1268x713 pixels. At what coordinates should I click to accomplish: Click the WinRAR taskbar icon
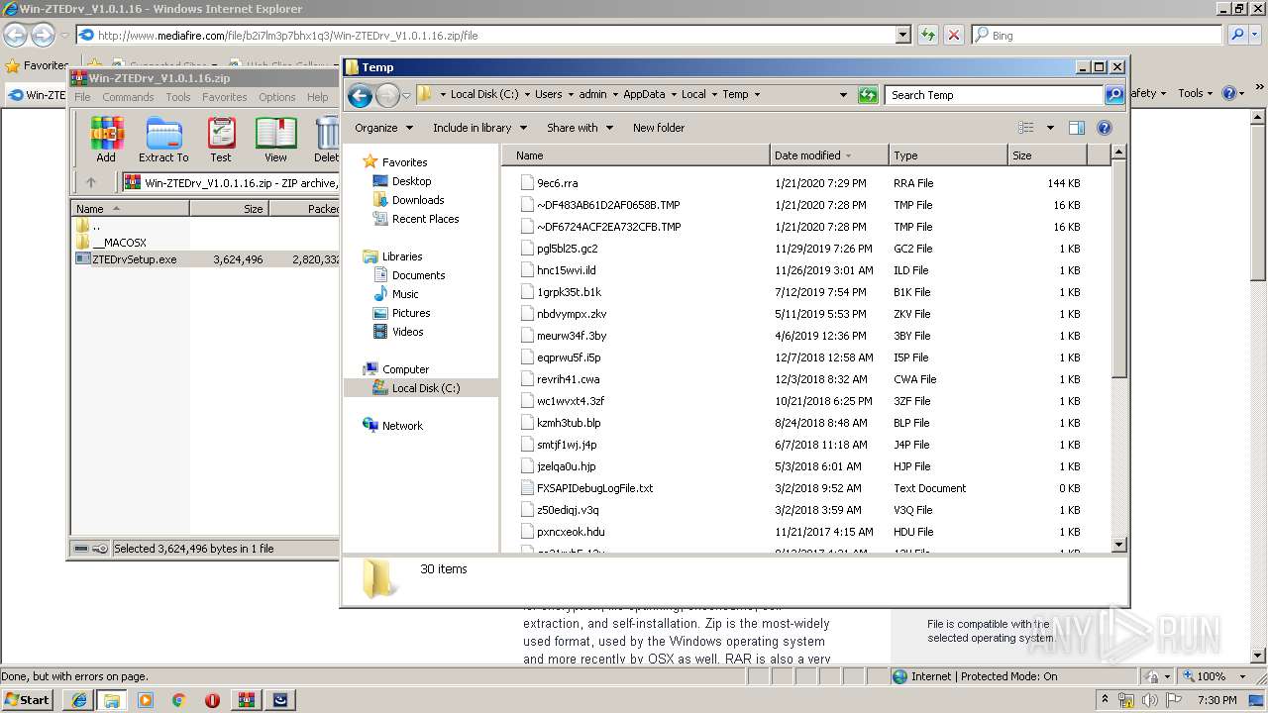pos(247,700)
